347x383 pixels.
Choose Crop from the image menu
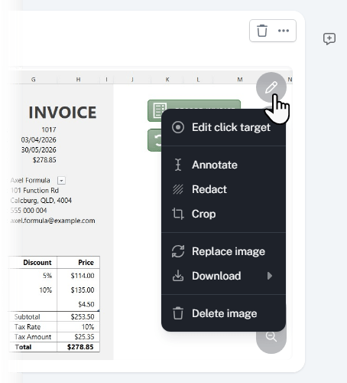coord(223,214)
